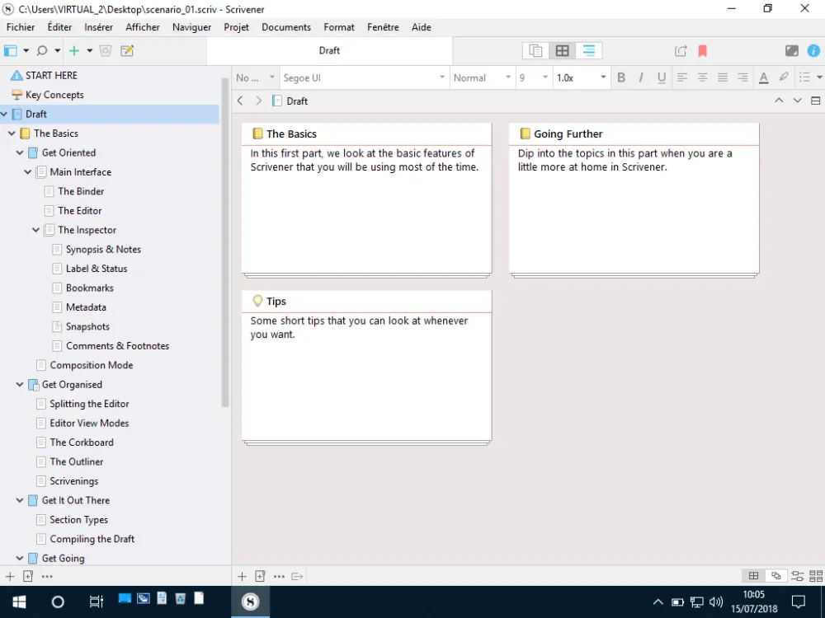Screen dimensions: 825x618
Task: Justify text alignment
Action: click(723, 77)
